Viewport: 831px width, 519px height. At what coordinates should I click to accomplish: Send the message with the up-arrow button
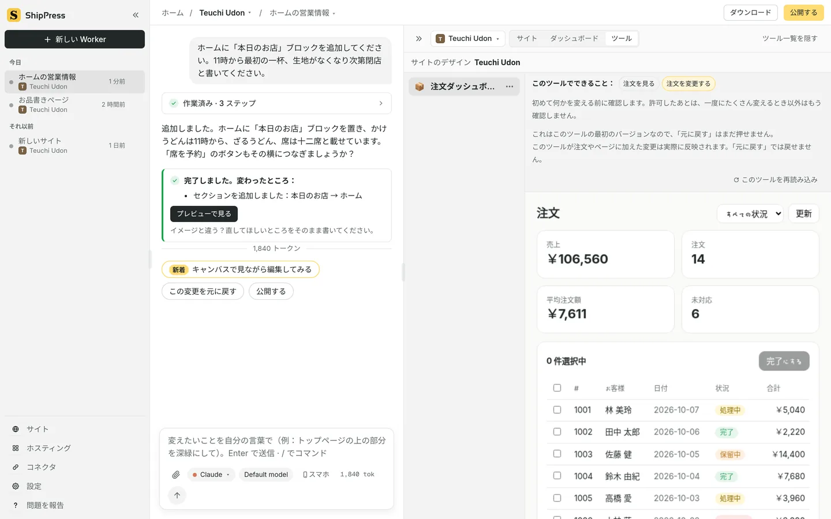[x=177, y=495]
